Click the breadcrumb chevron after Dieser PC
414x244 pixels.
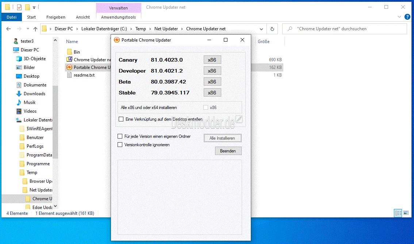(77, 29)
